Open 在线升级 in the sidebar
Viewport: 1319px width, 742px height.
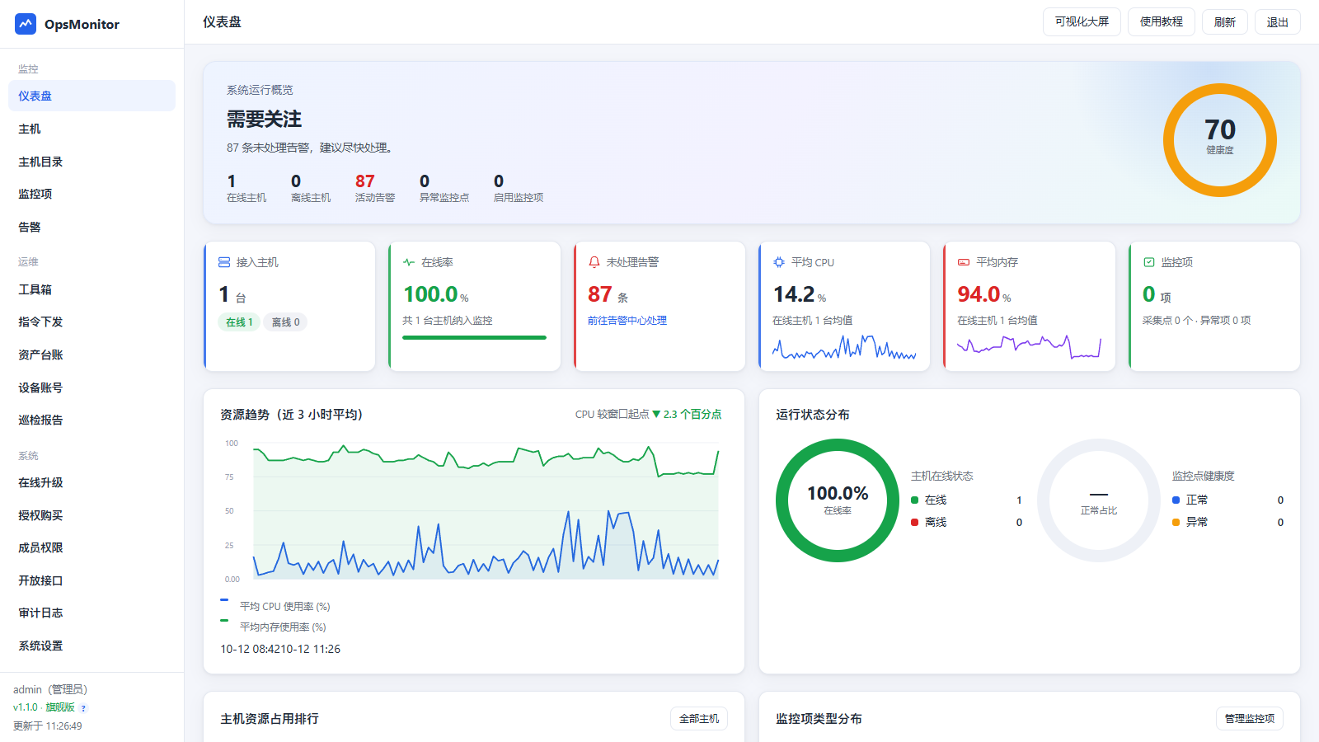[x=92, y=482]
